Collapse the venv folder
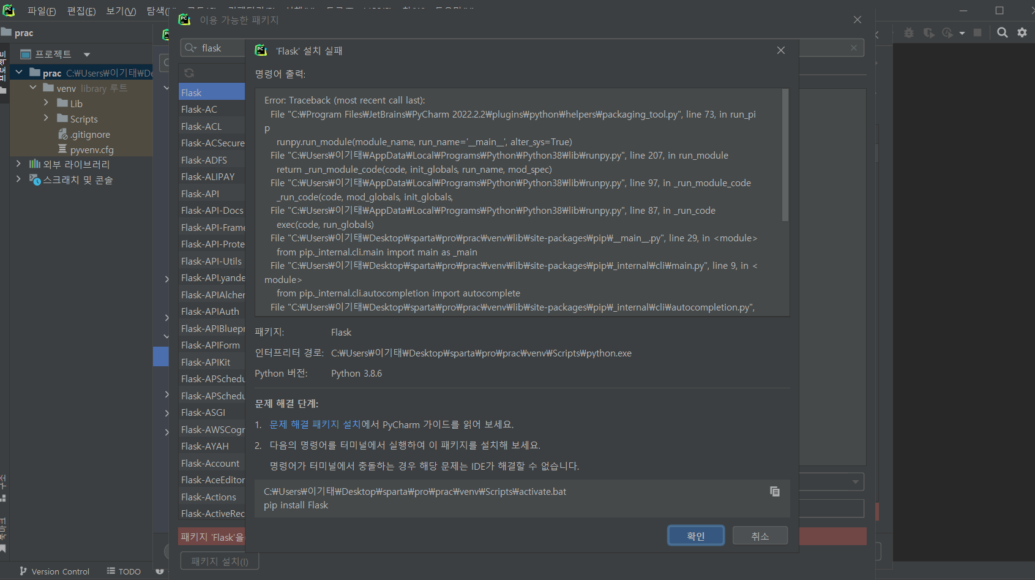Image resolution: width=1035 pixels, height=580 pixels. [x=33, y=88]
